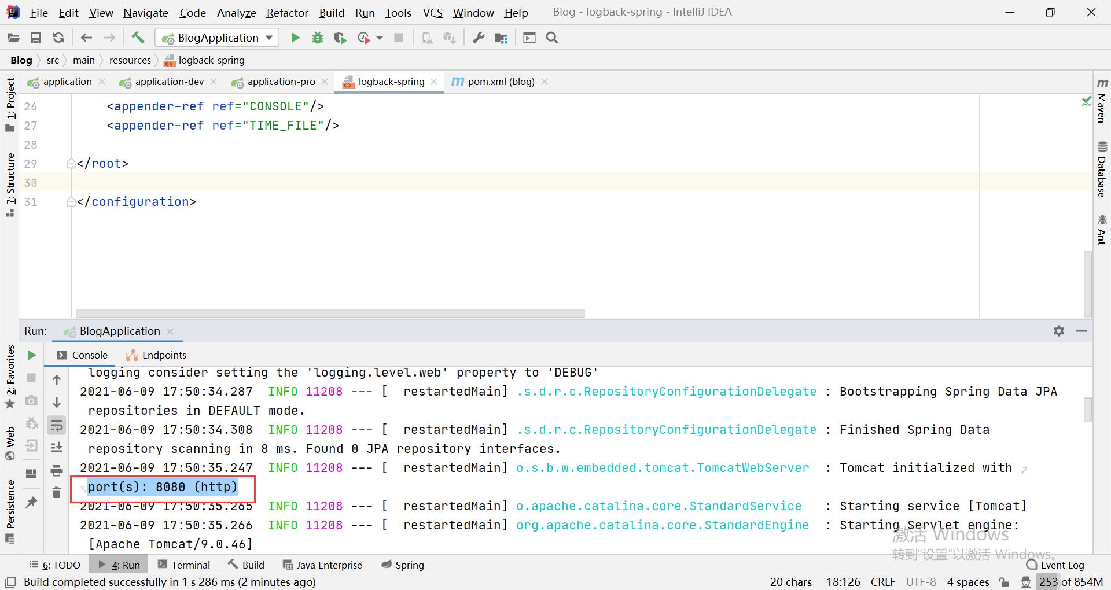Close the application-dev editor tab
This screenshot has height=590, width=1111.
coord(214,82)
